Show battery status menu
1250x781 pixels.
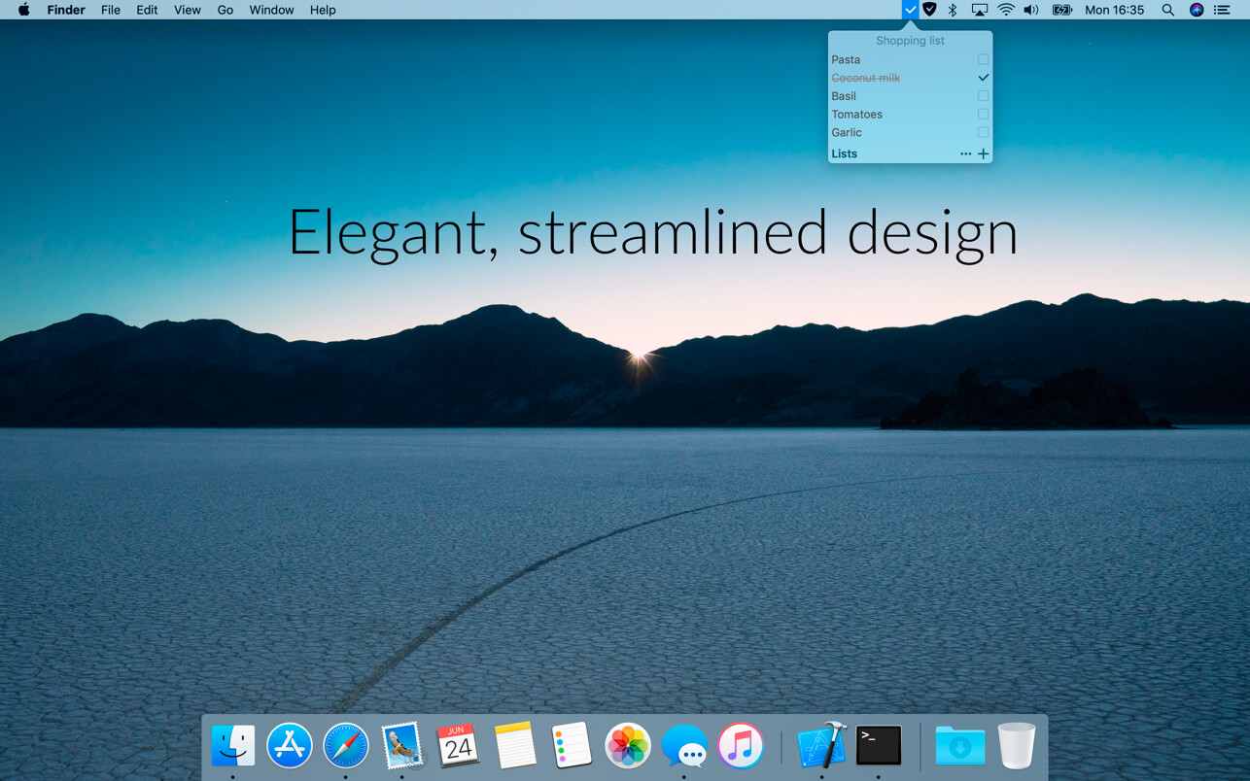[1062, 10]
